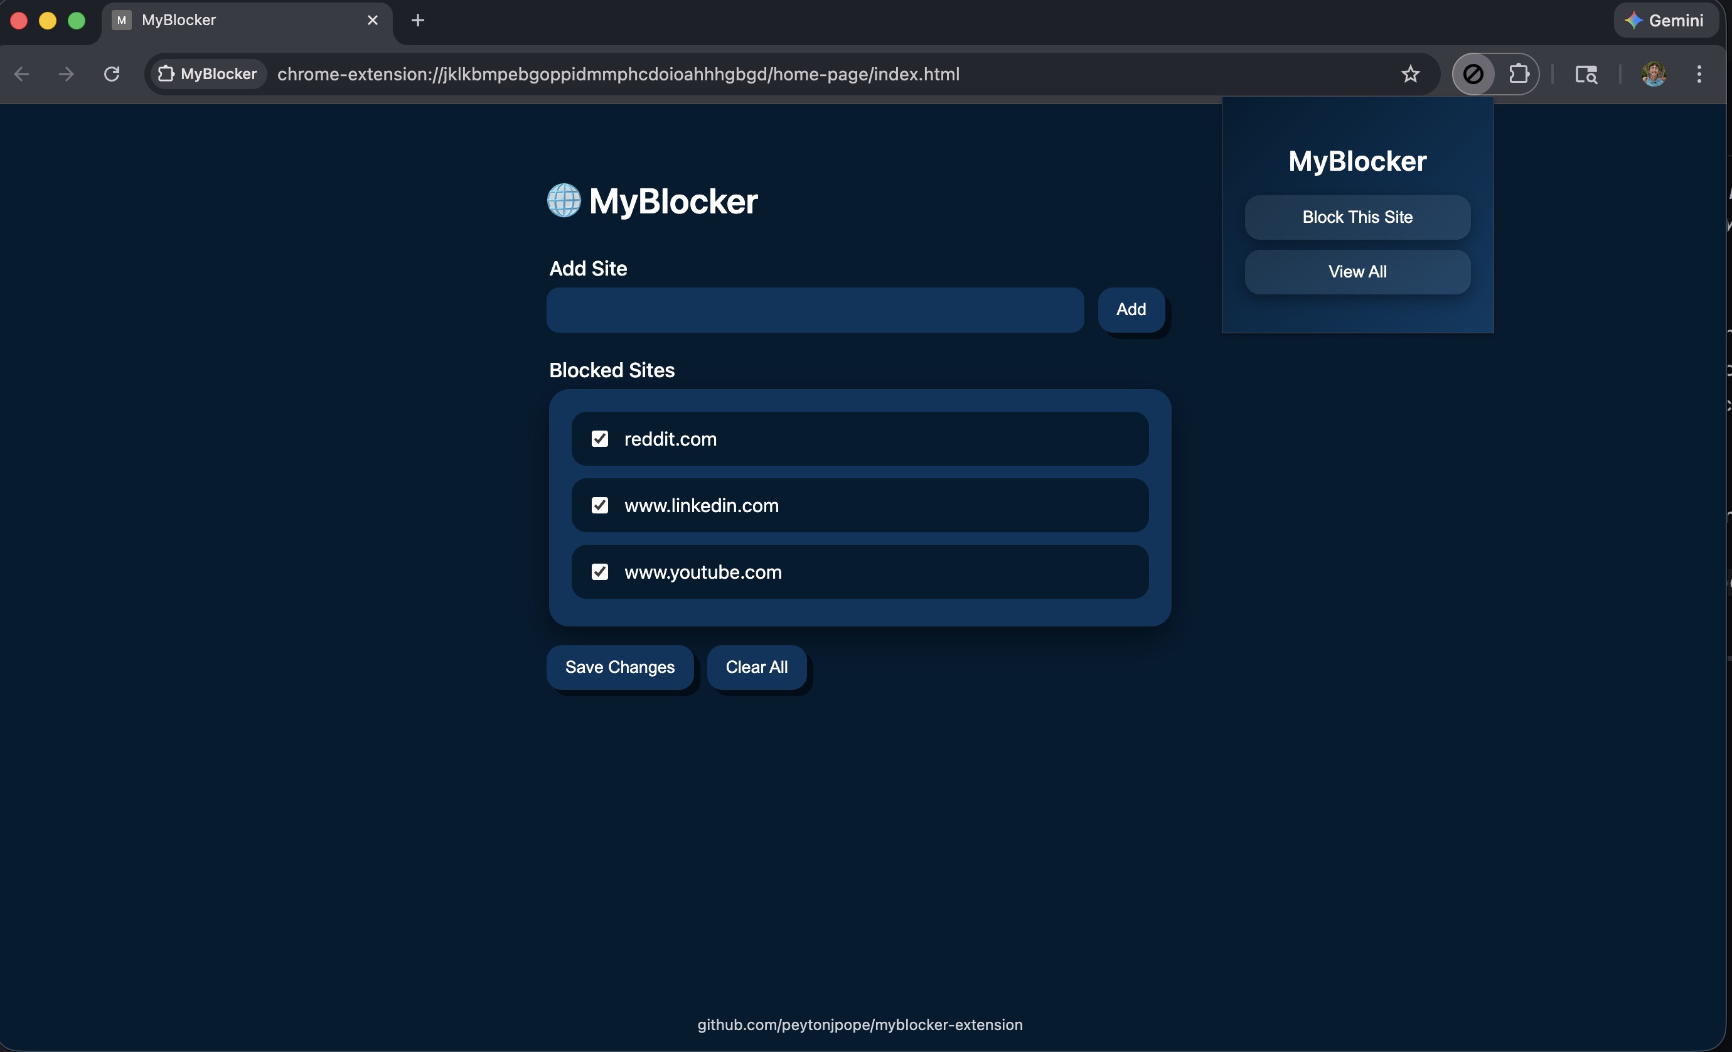
Task: Open the side panel search icon
Action: (1586, 74)
